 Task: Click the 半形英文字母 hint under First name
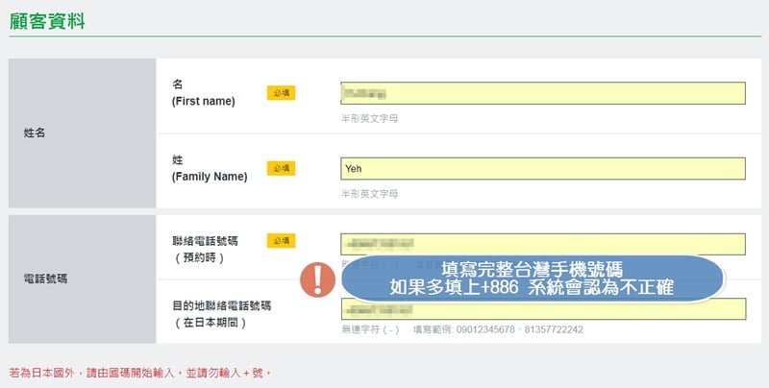pyautogui.click(x=370, y=118)
